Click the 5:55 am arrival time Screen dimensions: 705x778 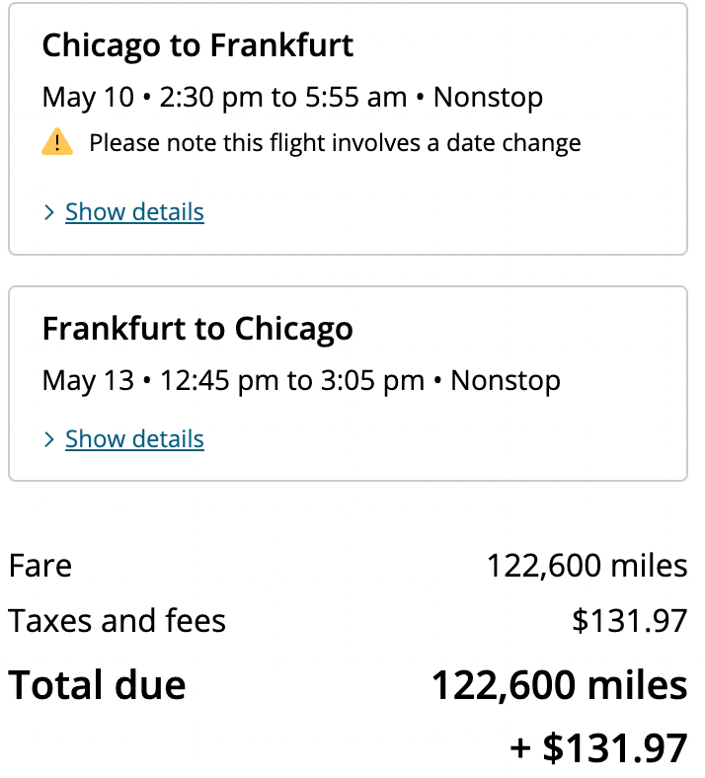(x=355, y=97)
